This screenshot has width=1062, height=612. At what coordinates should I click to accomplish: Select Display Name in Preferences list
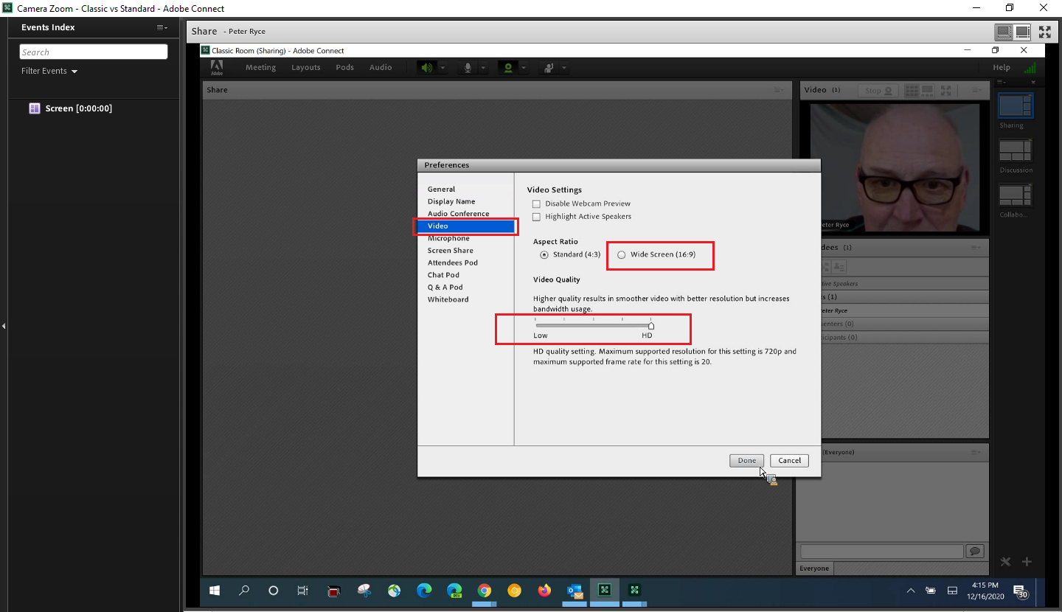point(451,201)
